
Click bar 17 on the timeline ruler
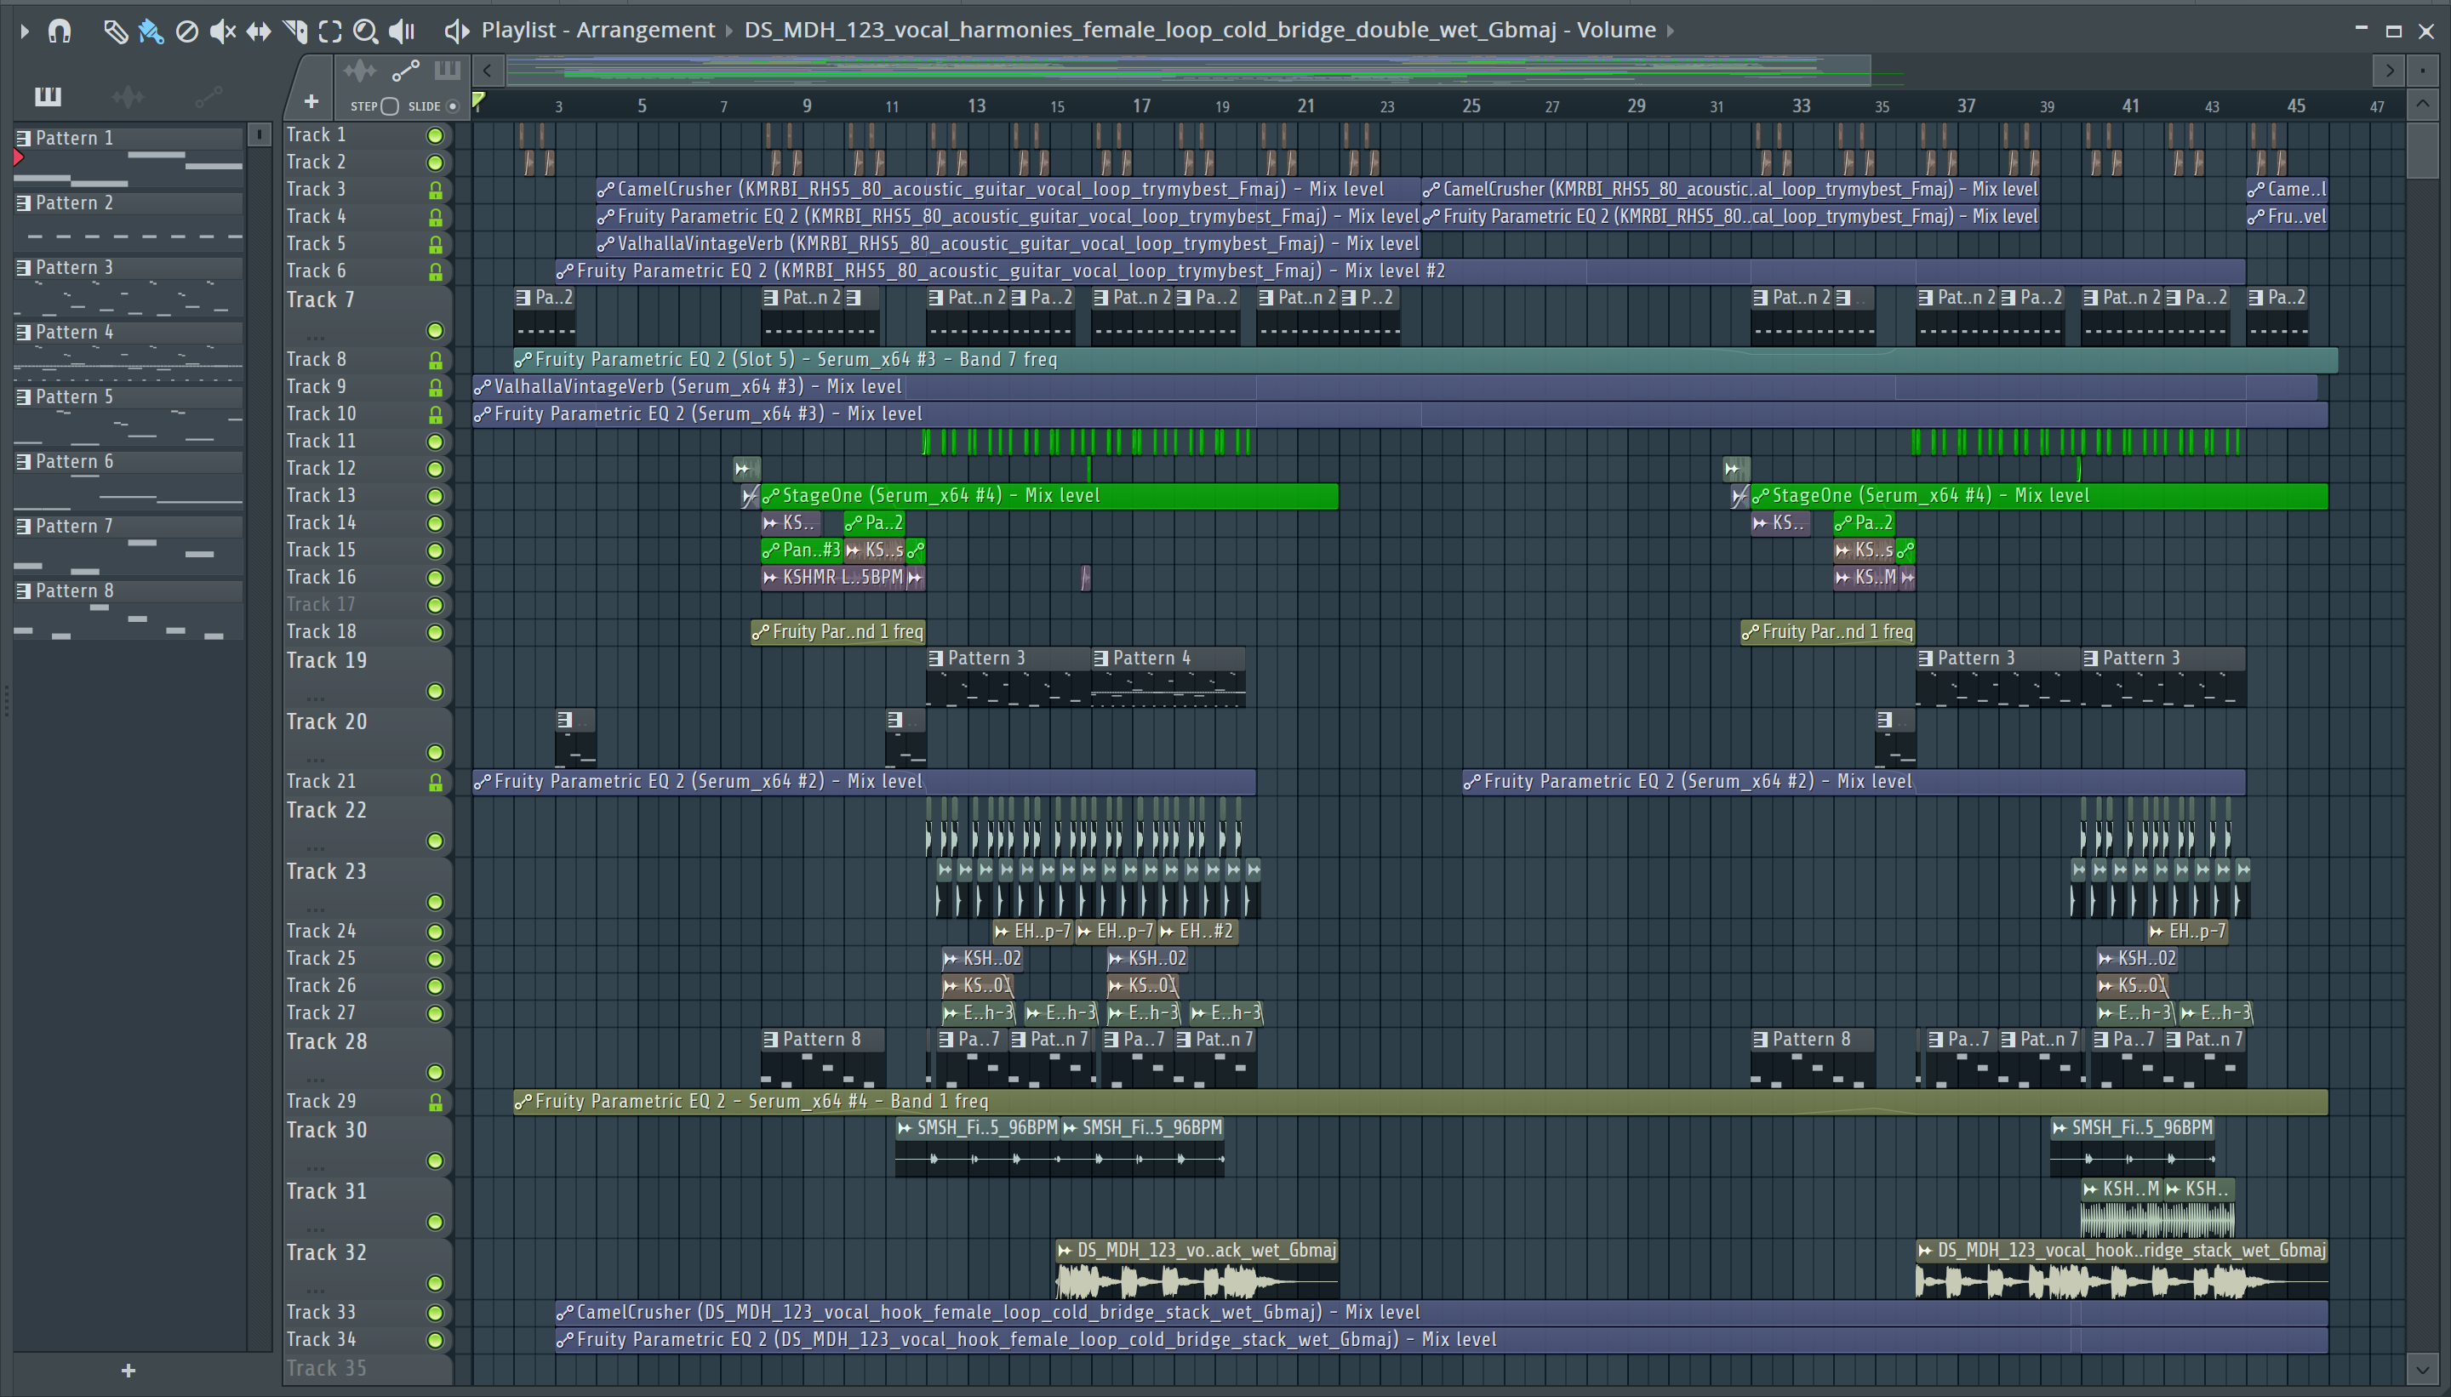pos(1141,105)
